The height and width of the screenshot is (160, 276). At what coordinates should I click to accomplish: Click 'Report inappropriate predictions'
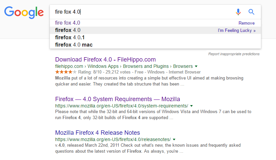click(x=234, y=54)
